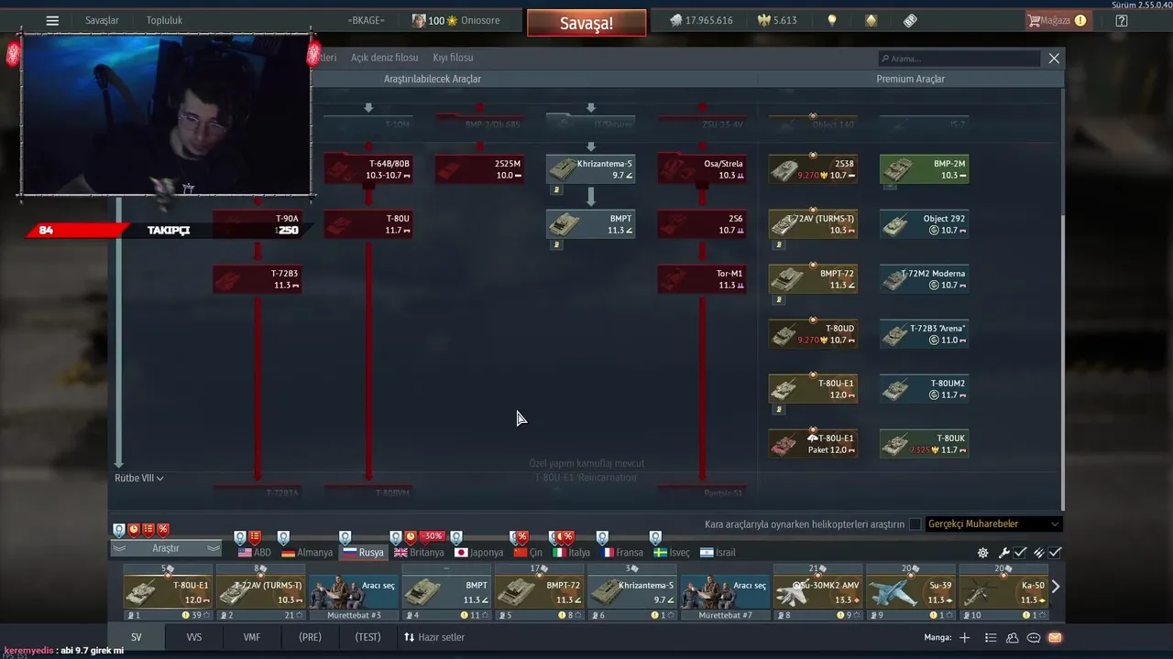This screenshot has height=659, width=1173.
Task: Open the help question mark icon
Action: click(x=1122, y=20)
